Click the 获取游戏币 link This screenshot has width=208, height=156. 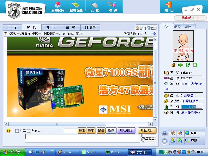191,101
